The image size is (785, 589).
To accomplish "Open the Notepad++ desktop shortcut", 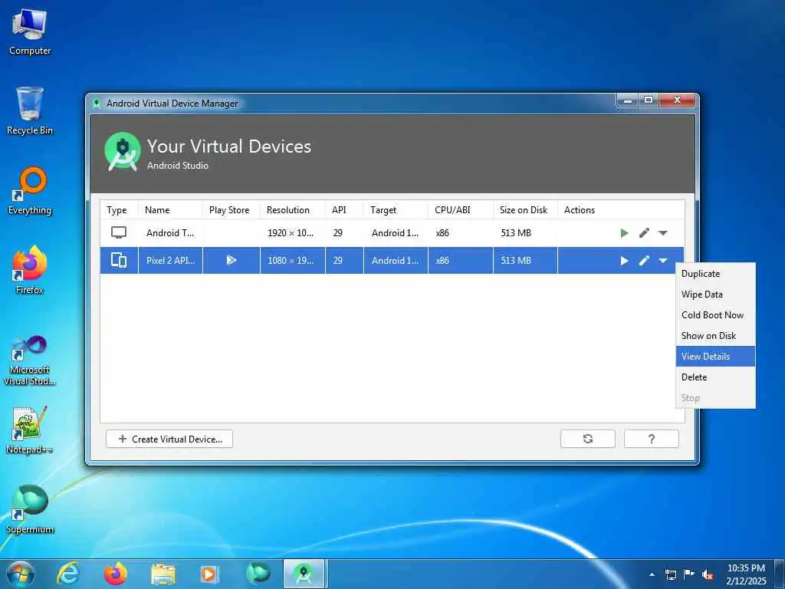I will click(x=30, y=429).
